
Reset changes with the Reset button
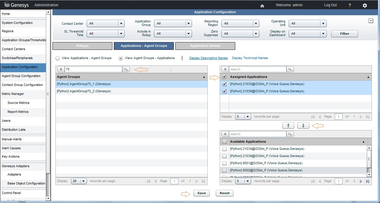[224, 193]
